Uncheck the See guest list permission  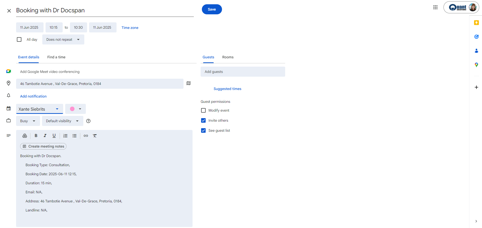click(203, 130)
